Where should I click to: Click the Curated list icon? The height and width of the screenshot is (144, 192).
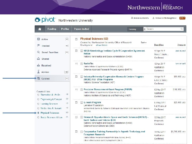[x=38, y=78]
